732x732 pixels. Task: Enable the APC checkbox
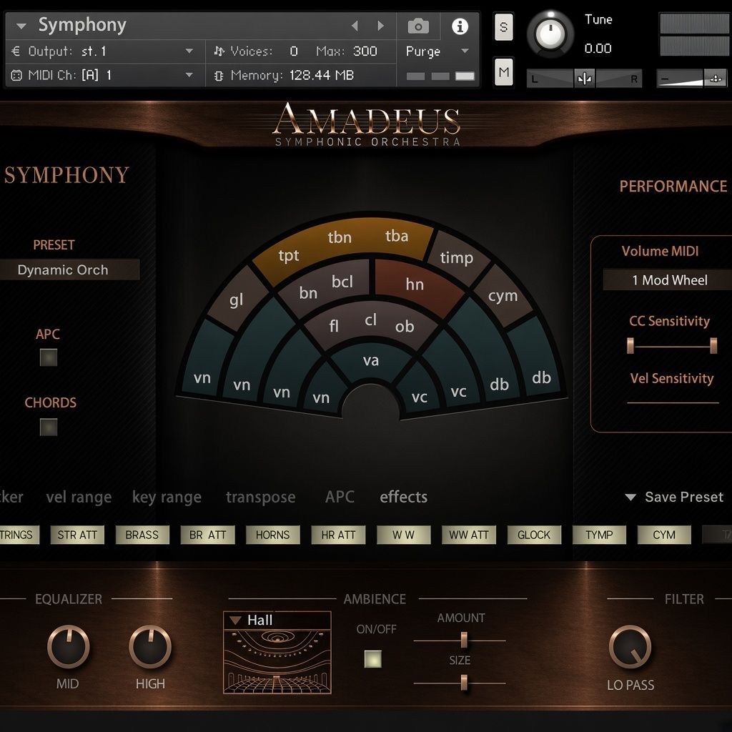[49, 357]
